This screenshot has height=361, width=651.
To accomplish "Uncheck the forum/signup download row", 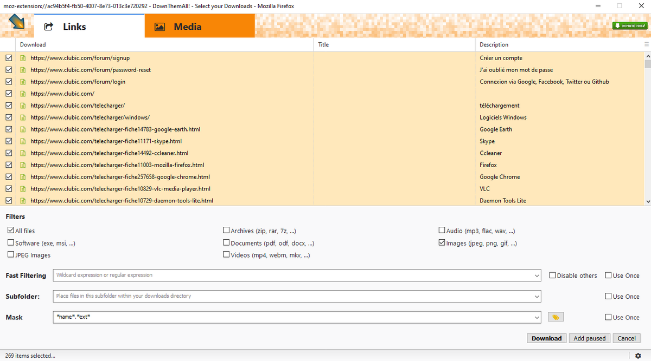I will [9, 58].
